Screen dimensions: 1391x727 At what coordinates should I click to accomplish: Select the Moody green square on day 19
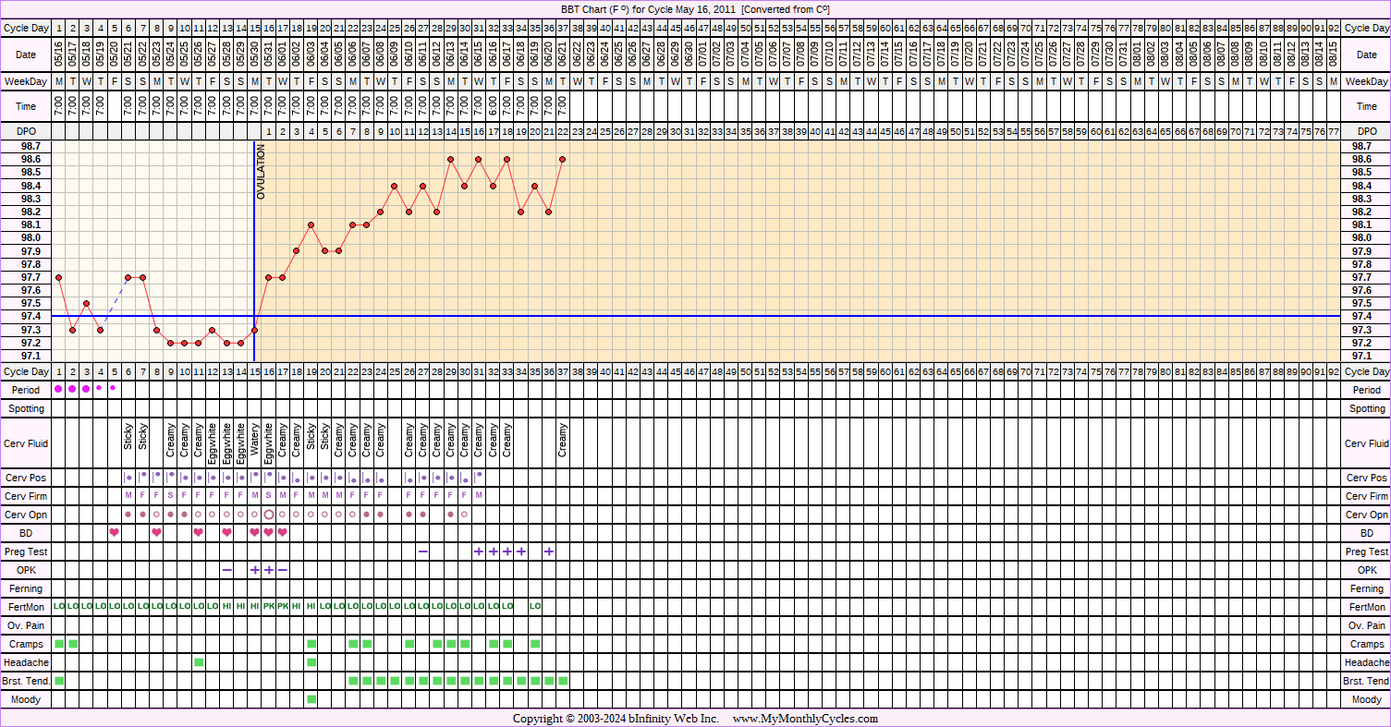coord(311,699)
